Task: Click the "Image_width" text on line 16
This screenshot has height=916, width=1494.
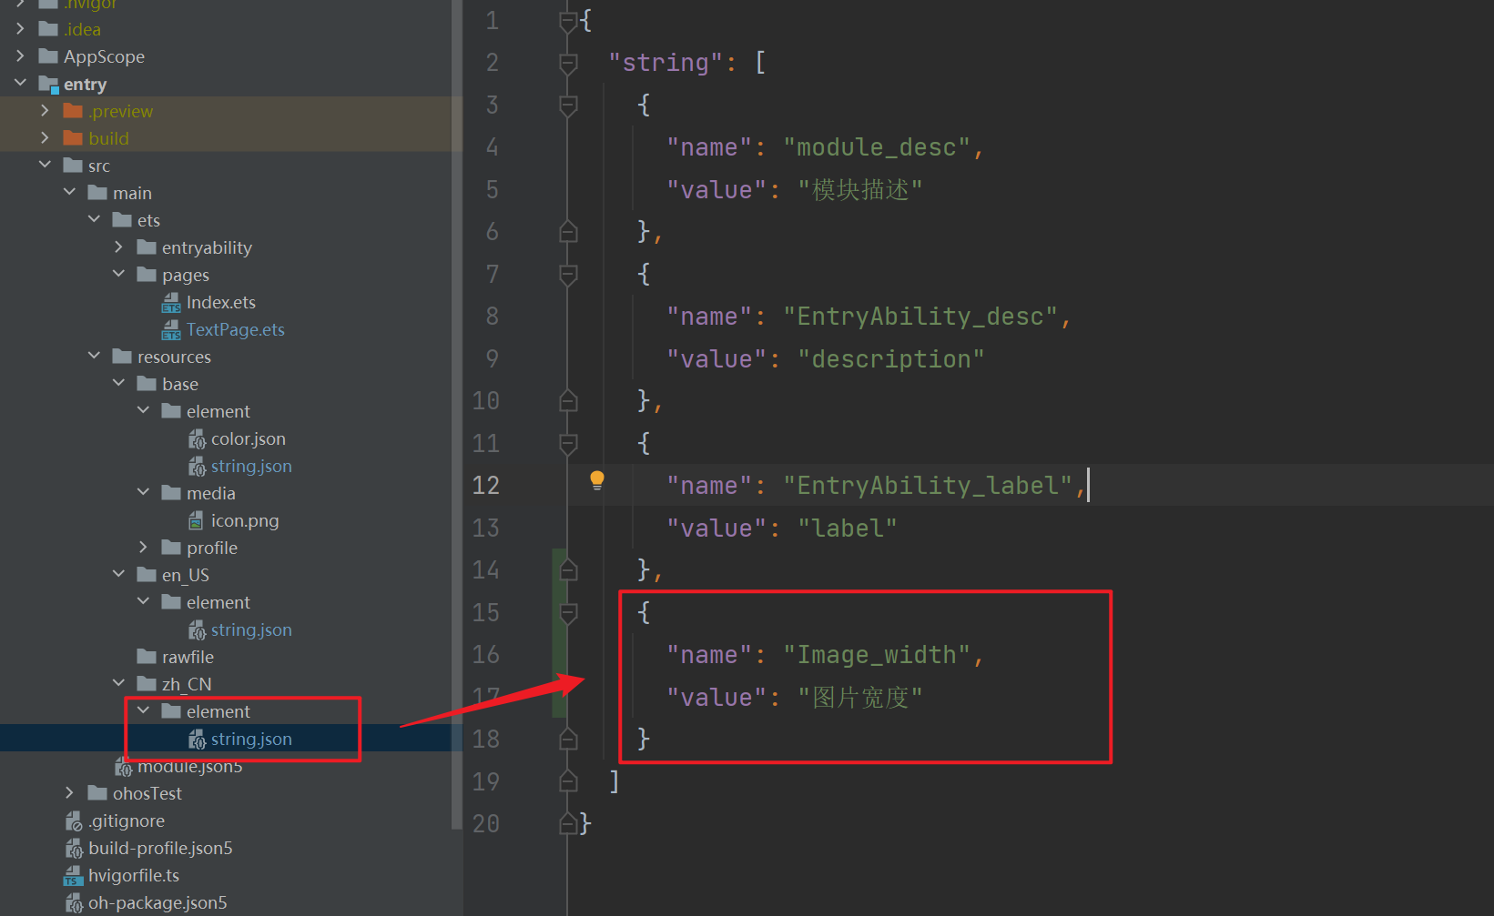Action: tap(878, 655)
